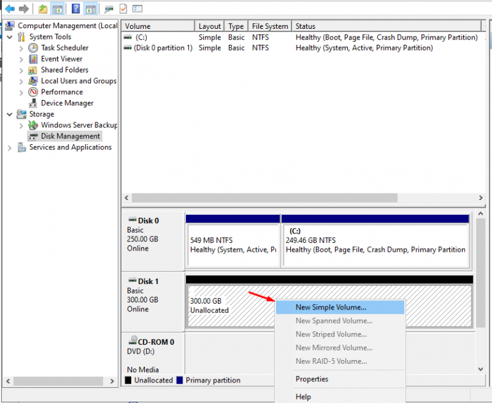Open Help via blue question mark icon

(x=76, y=8)
